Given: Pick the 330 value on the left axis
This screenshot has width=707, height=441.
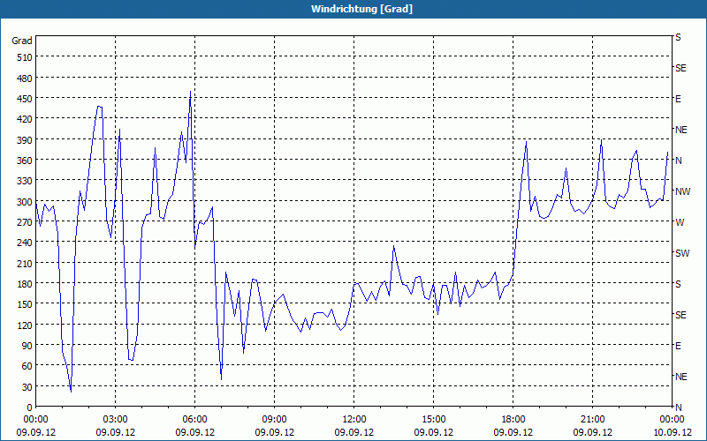Looking at the screenshot, I should (x=25, y=181).
